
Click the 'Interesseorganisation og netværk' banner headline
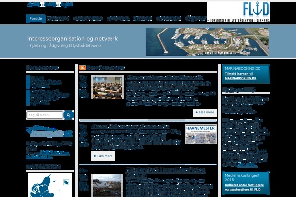(73, 39)
